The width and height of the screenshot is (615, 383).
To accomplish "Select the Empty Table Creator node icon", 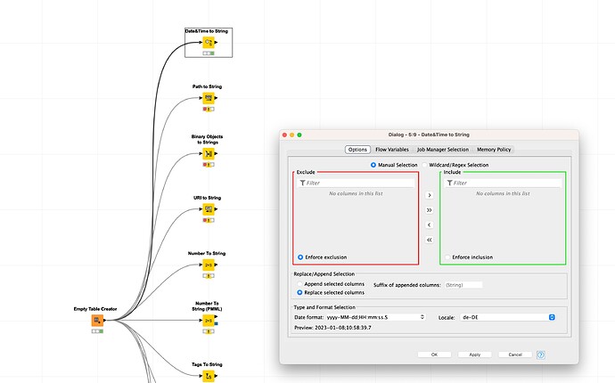I will [97, 321].
